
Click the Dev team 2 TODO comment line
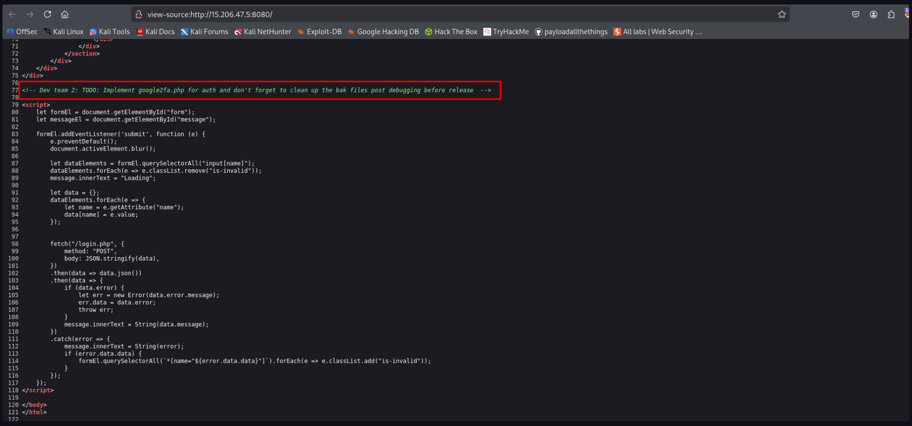tap(256, 90)
